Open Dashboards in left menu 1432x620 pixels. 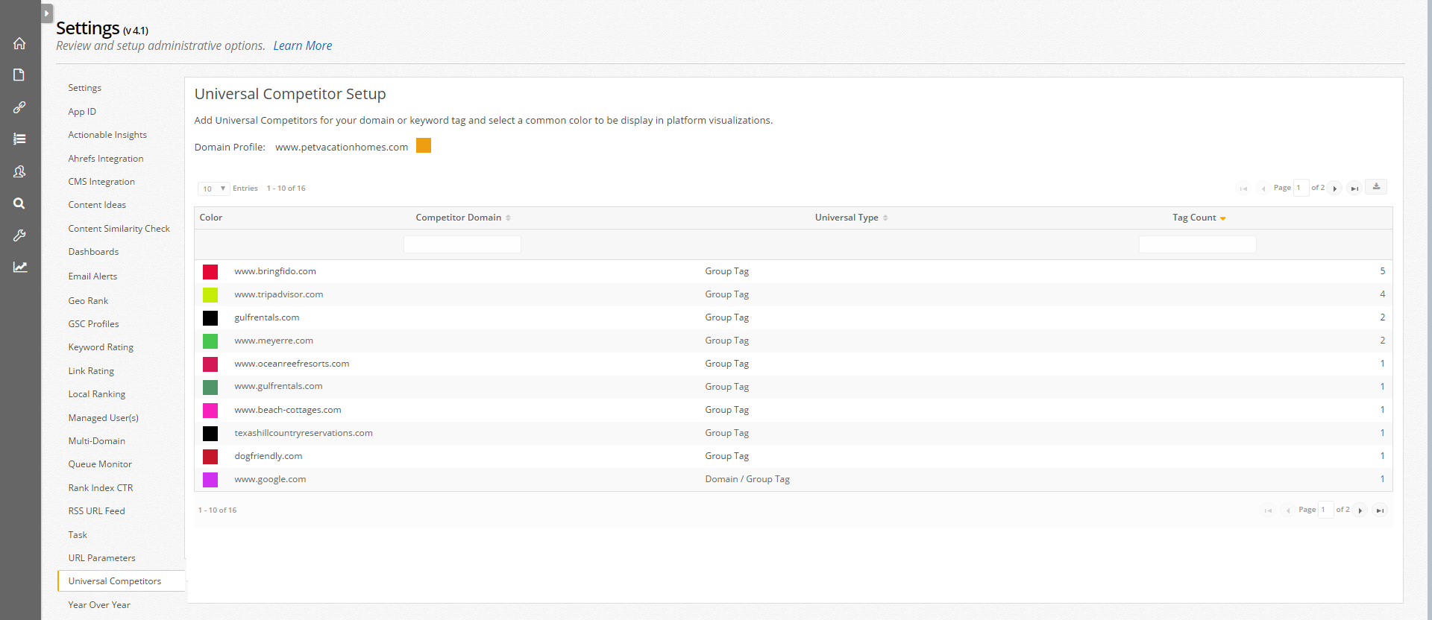click(x=93, y=252)
